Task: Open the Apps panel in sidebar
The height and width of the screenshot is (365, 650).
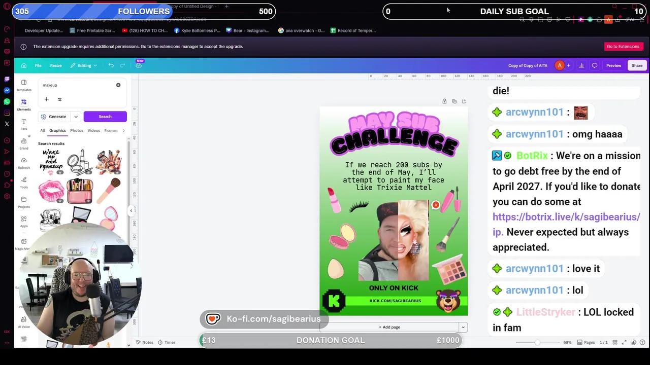Action: pyautogui.click(x=24, y=222)
